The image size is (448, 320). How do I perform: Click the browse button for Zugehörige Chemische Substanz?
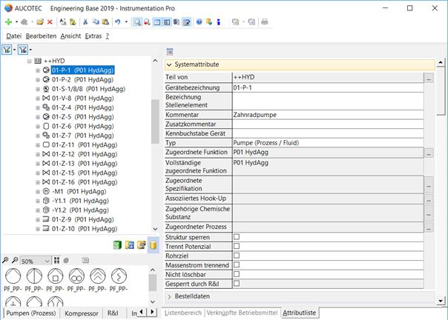(429, 213)
